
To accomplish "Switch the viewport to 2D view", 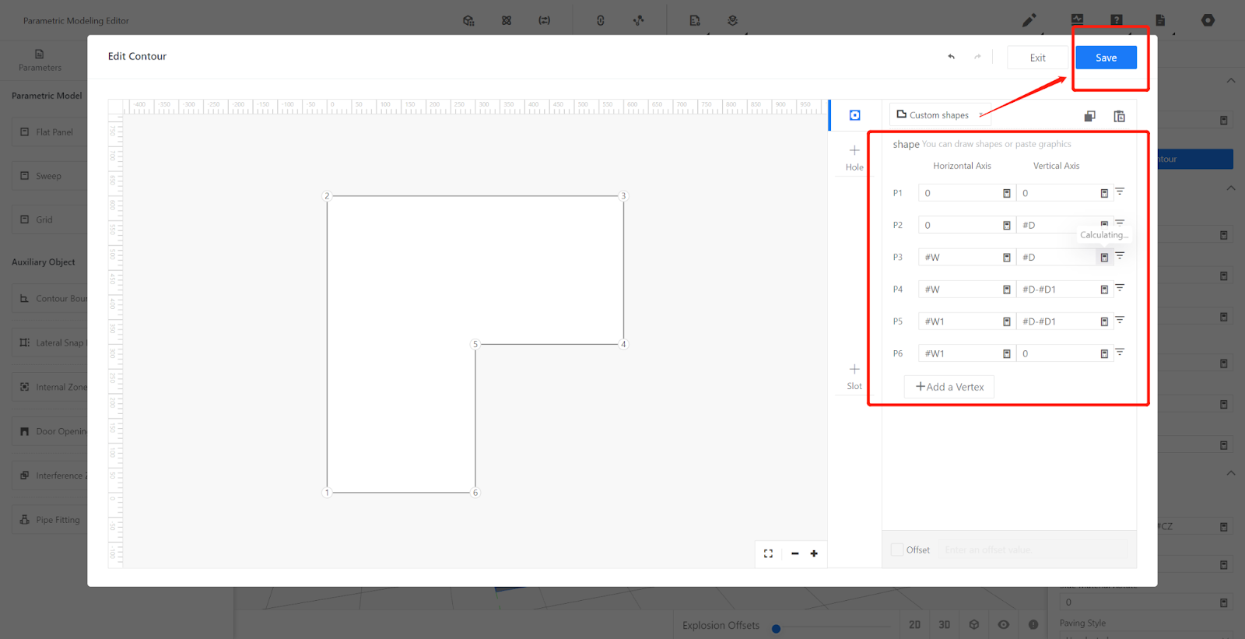I will point(914,625).
